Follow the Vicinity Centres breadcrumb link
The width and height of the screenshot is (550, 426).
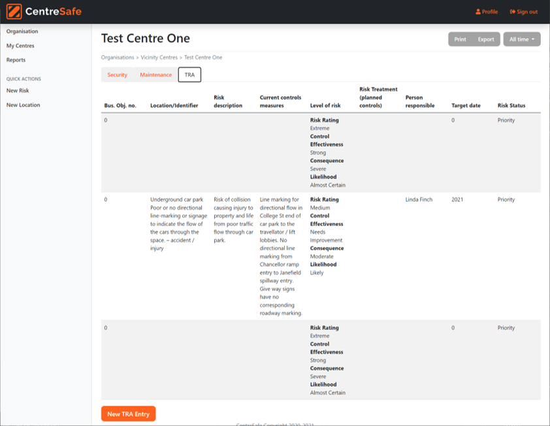coord(159,57)
